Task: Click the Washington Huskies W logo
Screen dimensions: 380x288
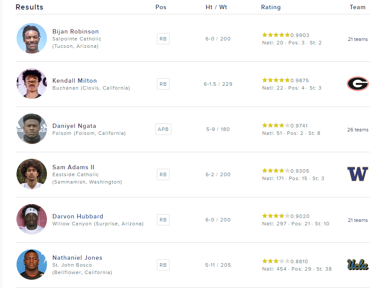Action: pyautogui.click(x=357, y=174)
